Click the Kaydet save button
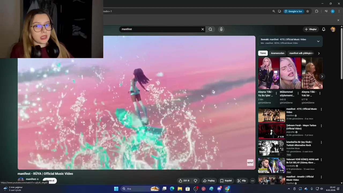 click(226, 181)
